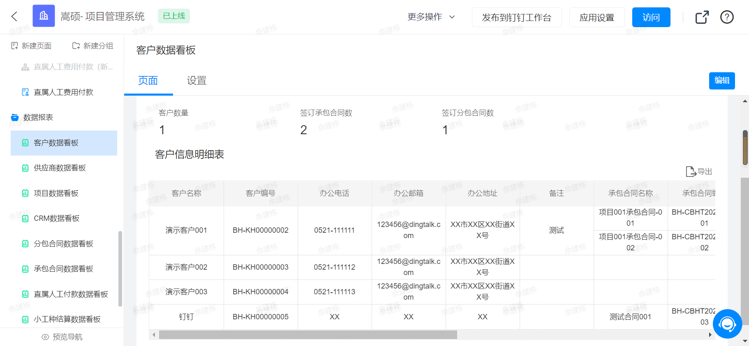Select phone cell 0521-111113
Image resolution: width=749 pixels, height=346 pixels.
point(335,292)
